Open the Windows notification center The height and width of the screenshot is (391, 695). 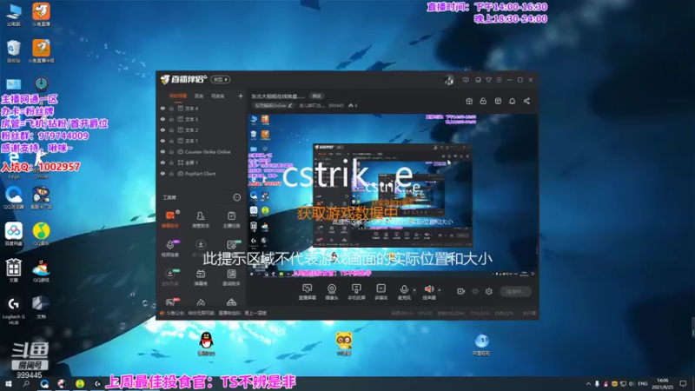(683, 384)
